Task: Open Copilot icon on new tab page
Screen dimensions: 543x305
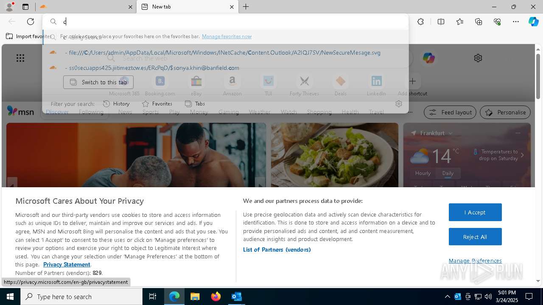Action: [428, 58]
